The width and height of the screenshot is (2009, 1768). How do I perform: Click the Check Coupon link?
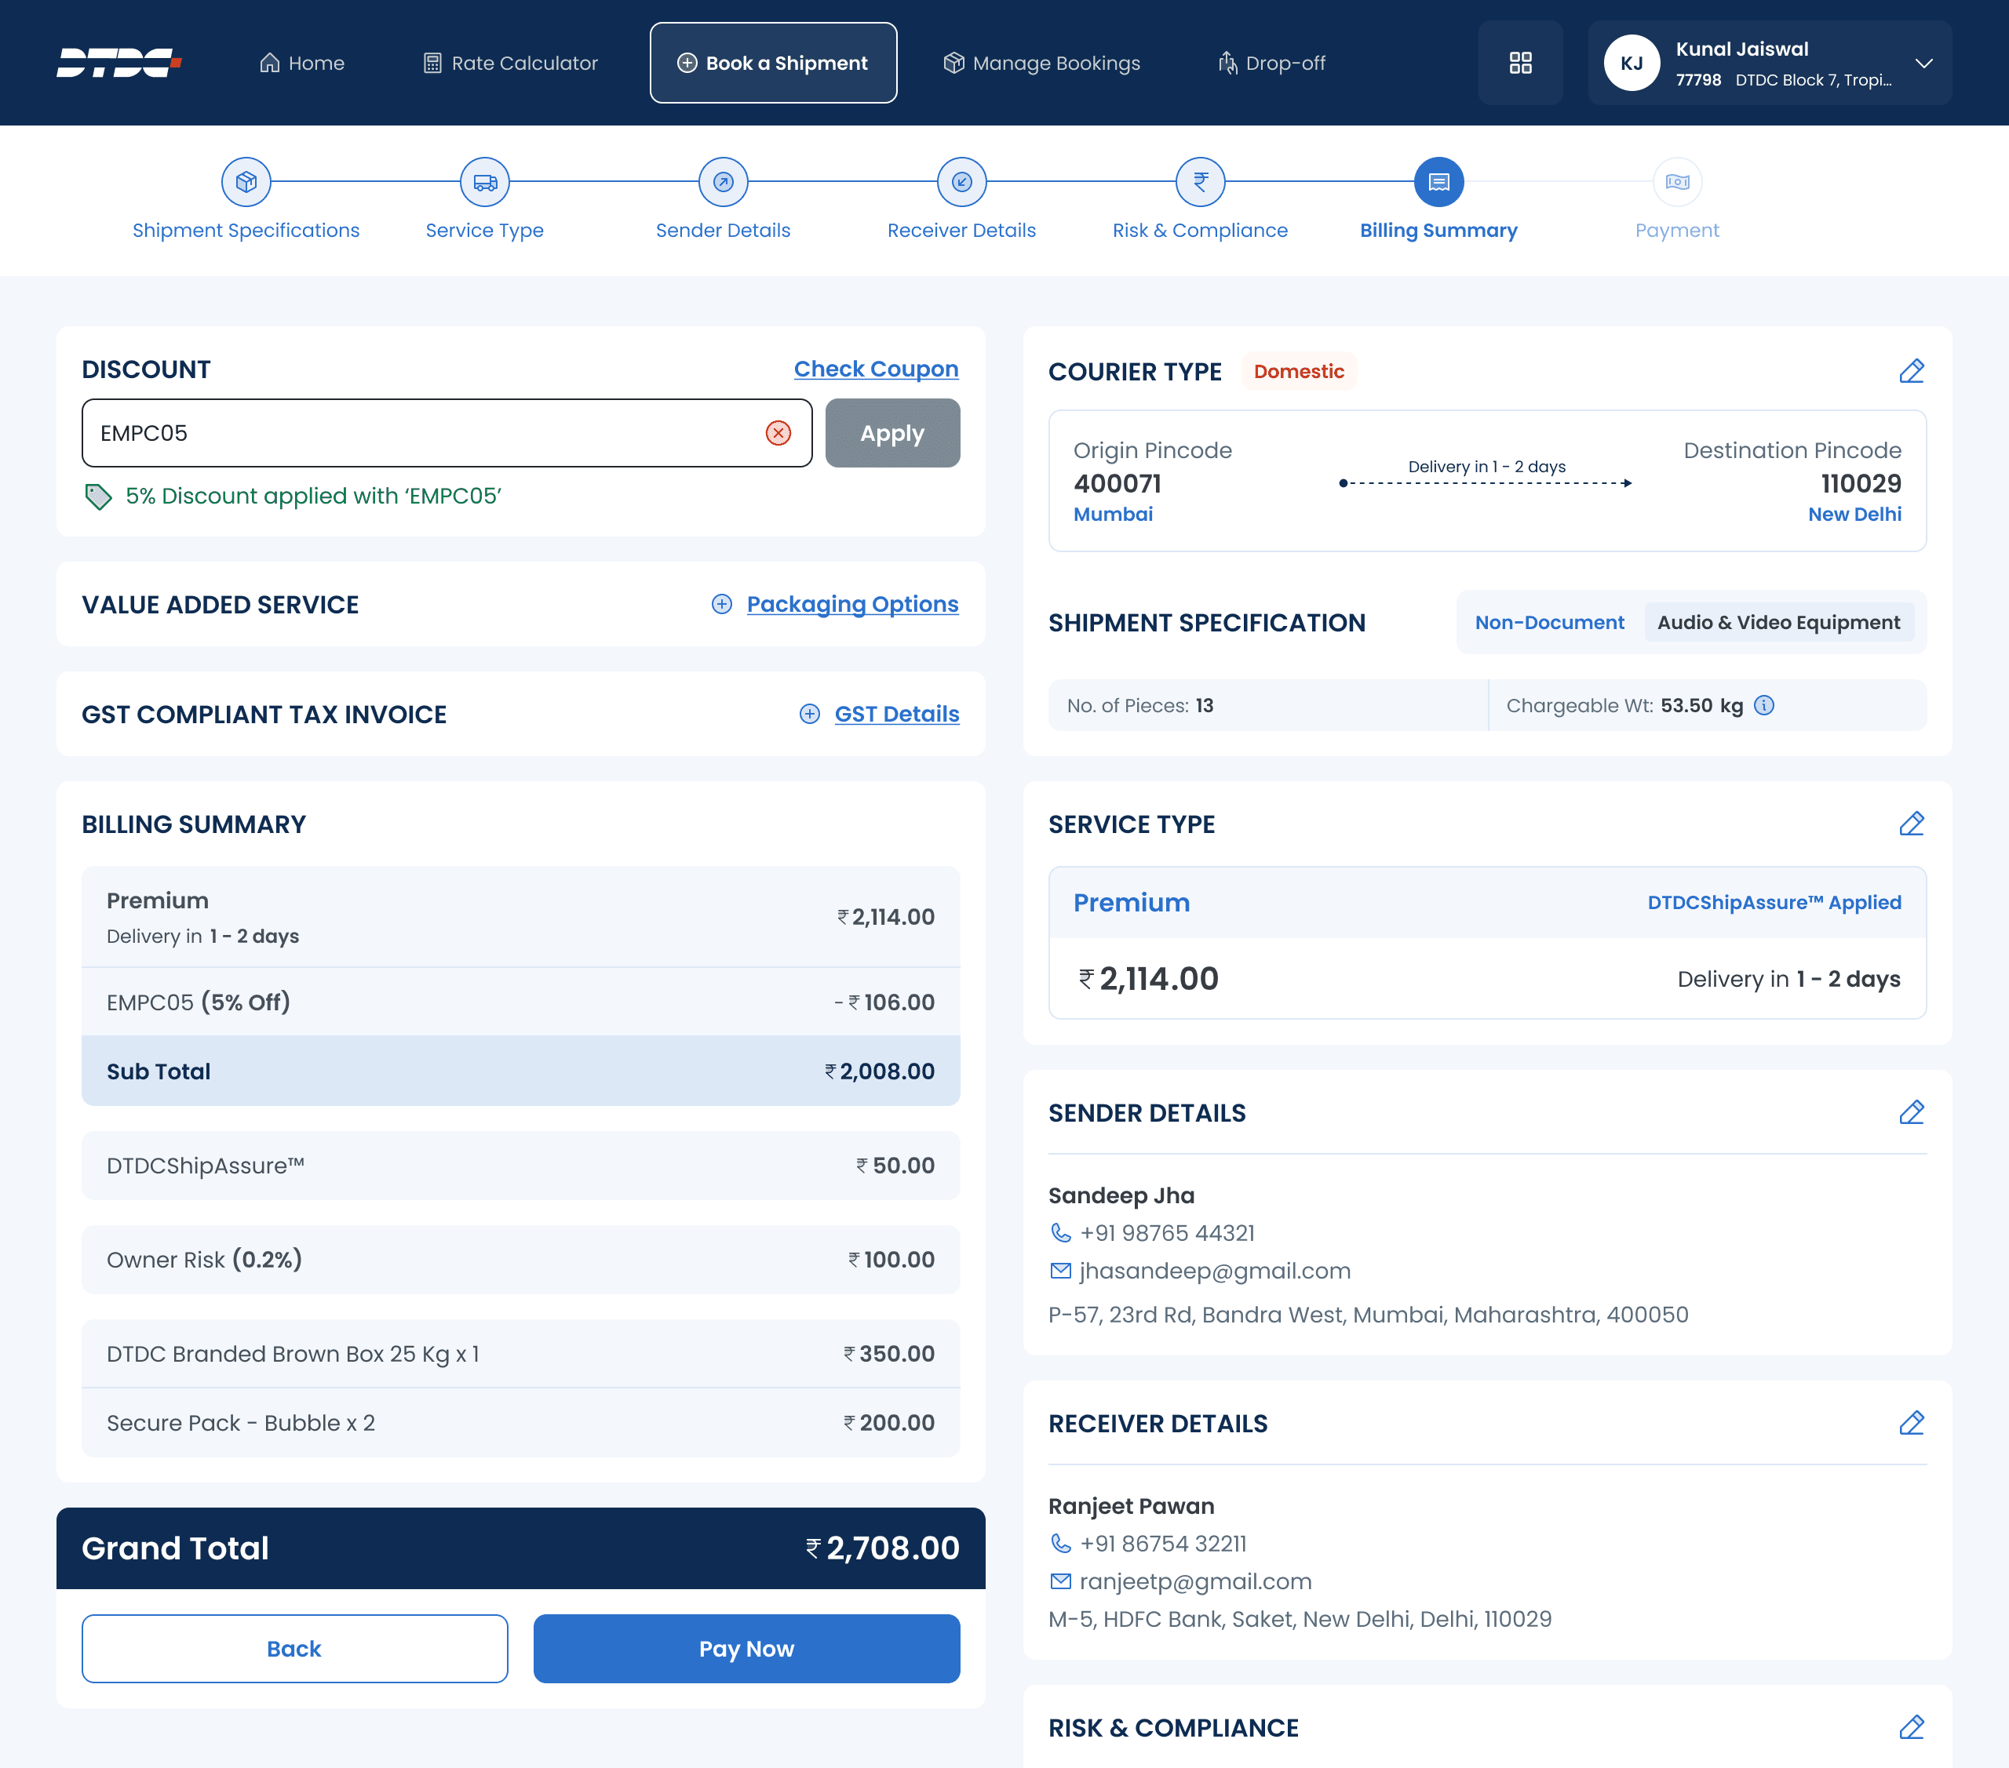(876, 369)
